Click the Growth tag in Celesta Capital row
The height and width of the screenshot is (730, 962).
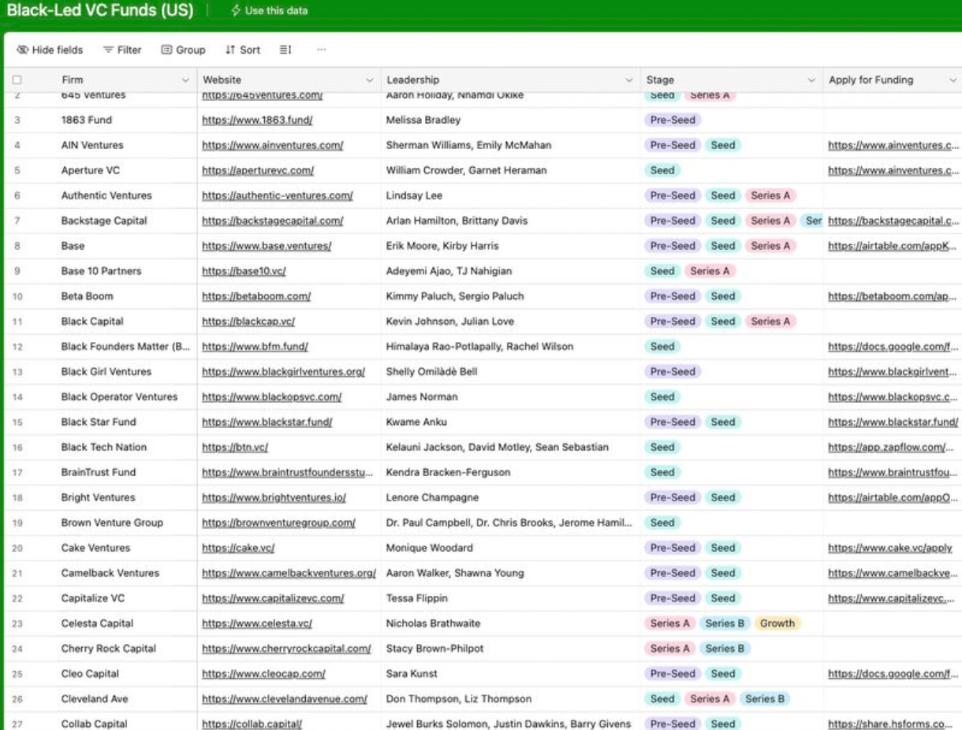(777, 624)
